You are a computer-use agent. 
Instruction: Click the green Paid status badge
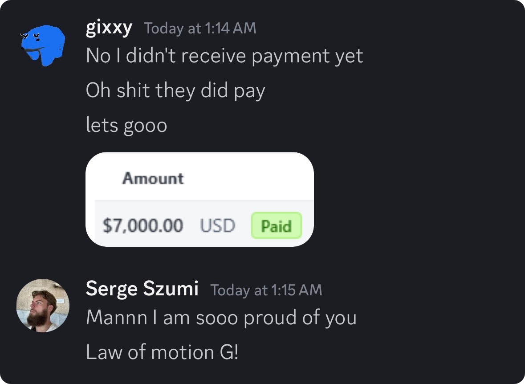pyautogui.click(x=276, y=226)
